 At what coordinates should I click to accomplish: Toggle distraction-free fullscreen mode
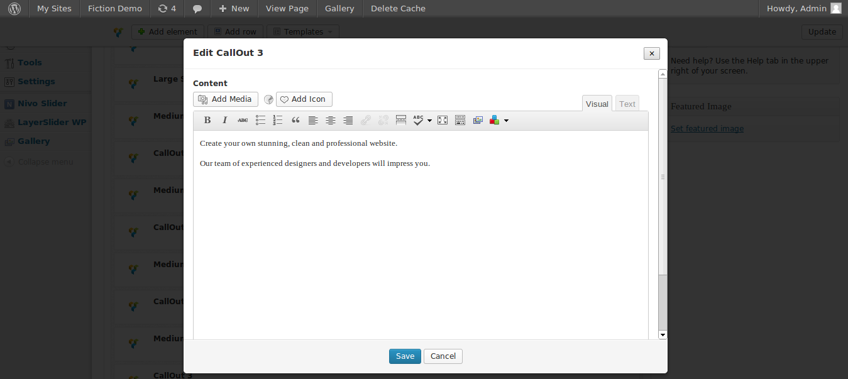443,120
